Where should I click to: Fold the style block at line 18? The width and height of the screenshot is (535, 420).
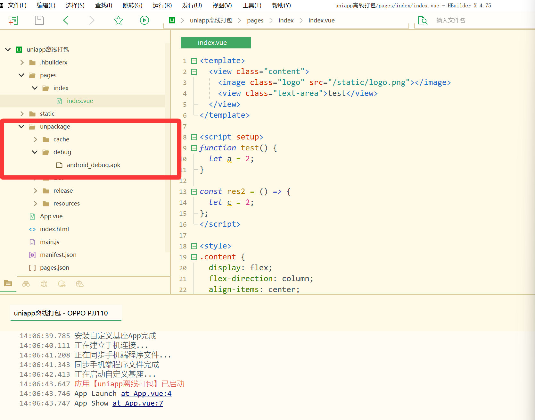(194, 246)
